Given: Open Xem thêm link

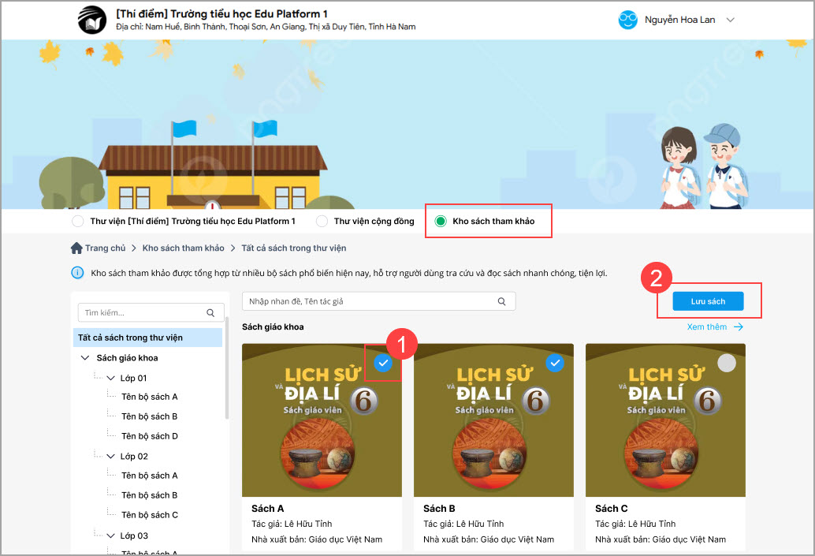Looking at the screenshot, I should pyautogui.click(x=707, y=327).
